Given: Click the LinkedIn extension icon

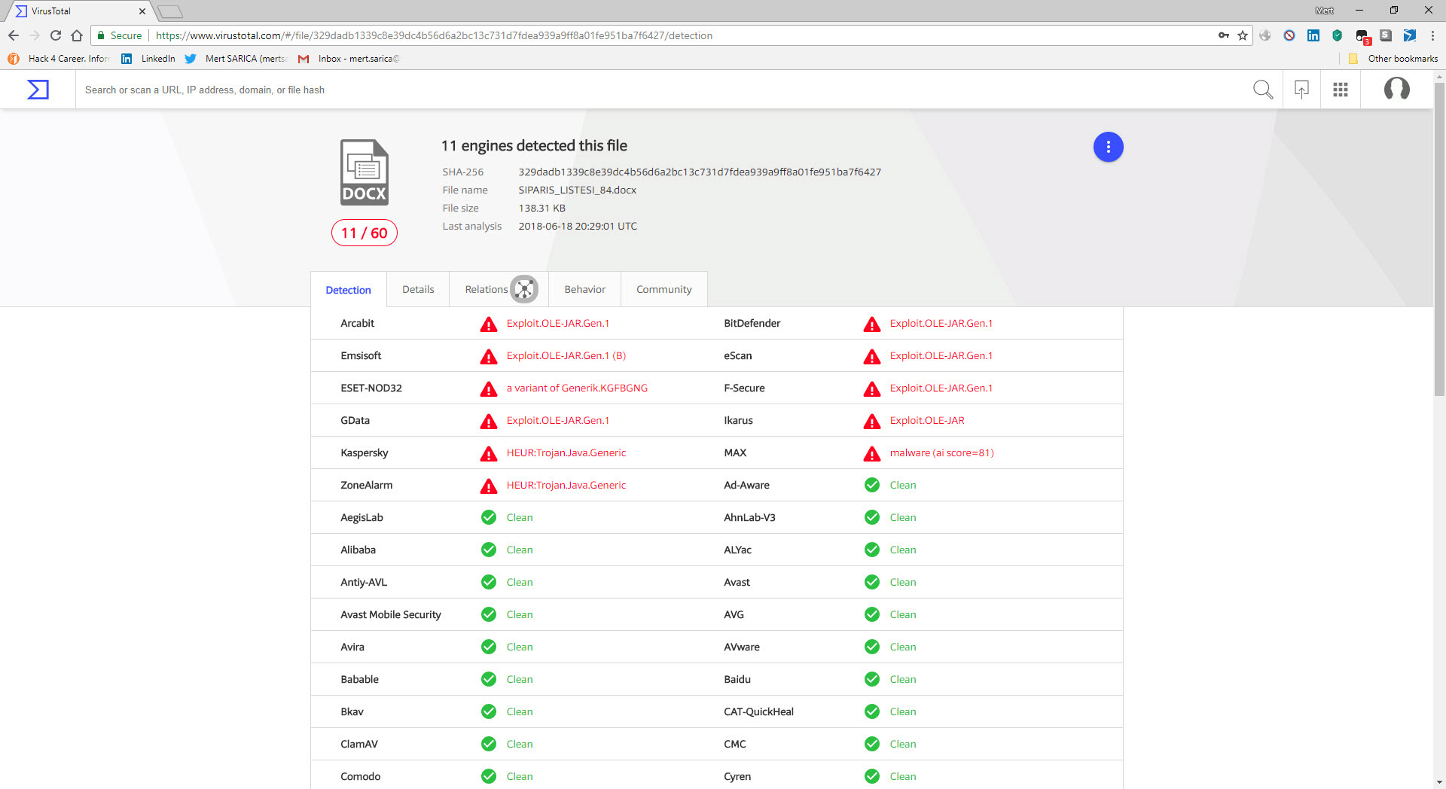Looking at the screenshot, I should (x=1313, y=35).
